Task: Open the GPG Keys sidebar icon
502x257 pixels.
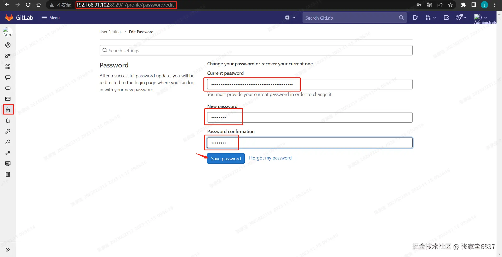Action: tap(8, 142)
